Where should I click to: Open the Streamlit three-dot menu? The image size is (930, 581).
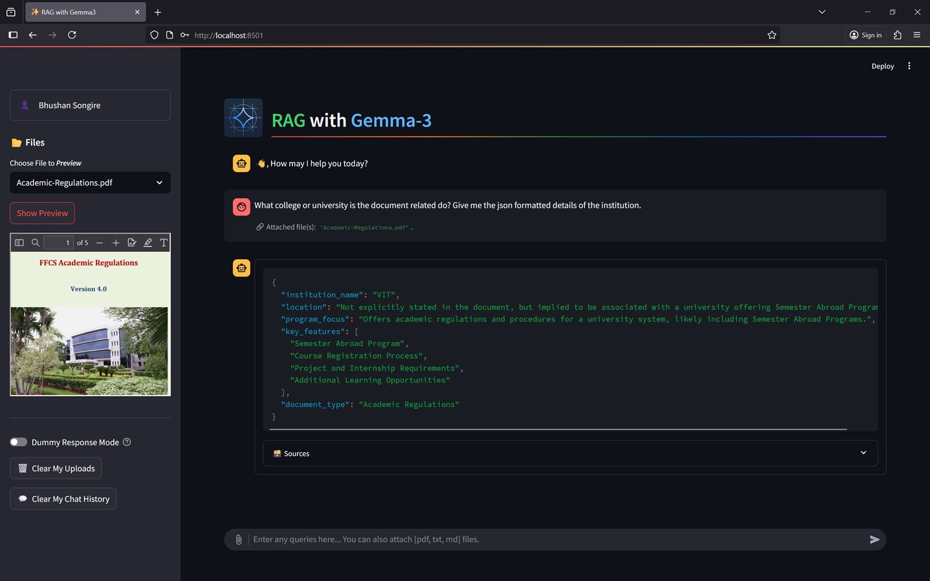(x=909, y=66)
